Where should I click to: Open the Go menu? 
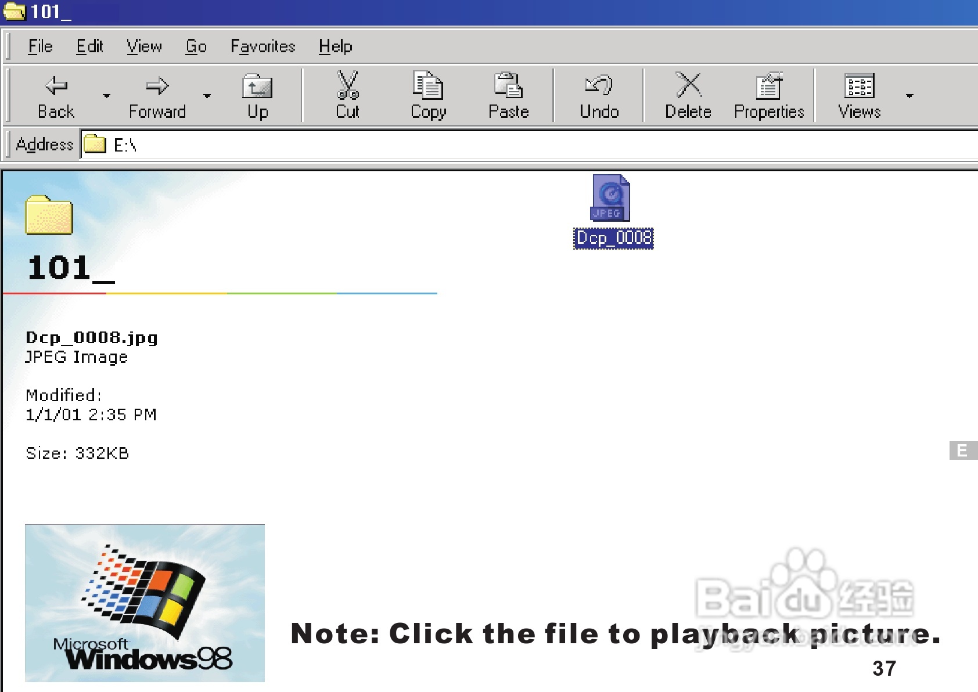coord(196,46)
